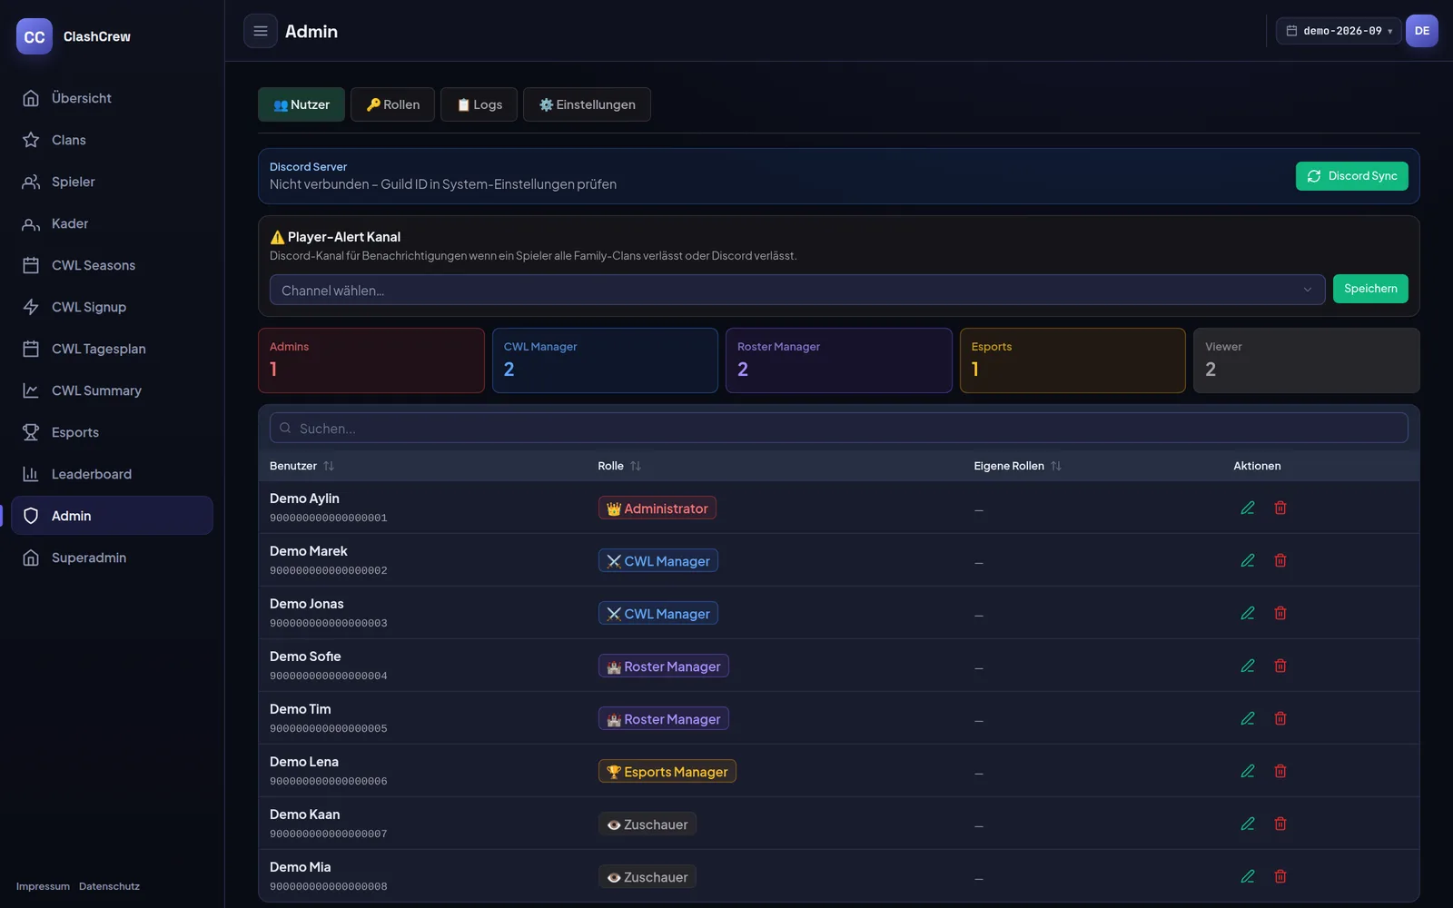Go to Übersicht in sidebar
This screenshot has height=908, width=1453.
112,98
